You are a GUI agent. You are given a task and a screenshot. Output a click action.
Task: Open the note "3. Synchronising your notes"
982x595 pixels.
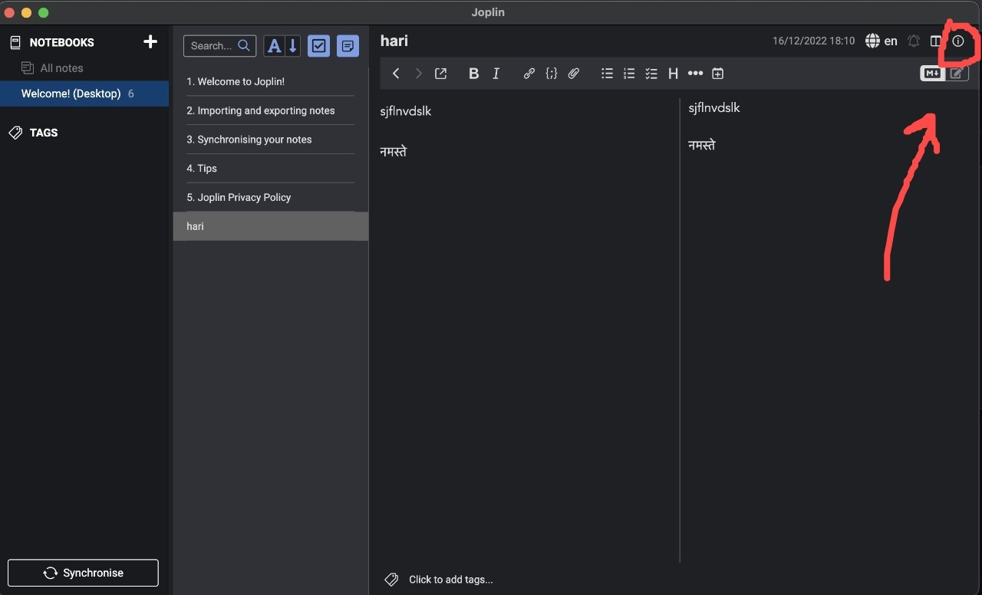[271, 140]
